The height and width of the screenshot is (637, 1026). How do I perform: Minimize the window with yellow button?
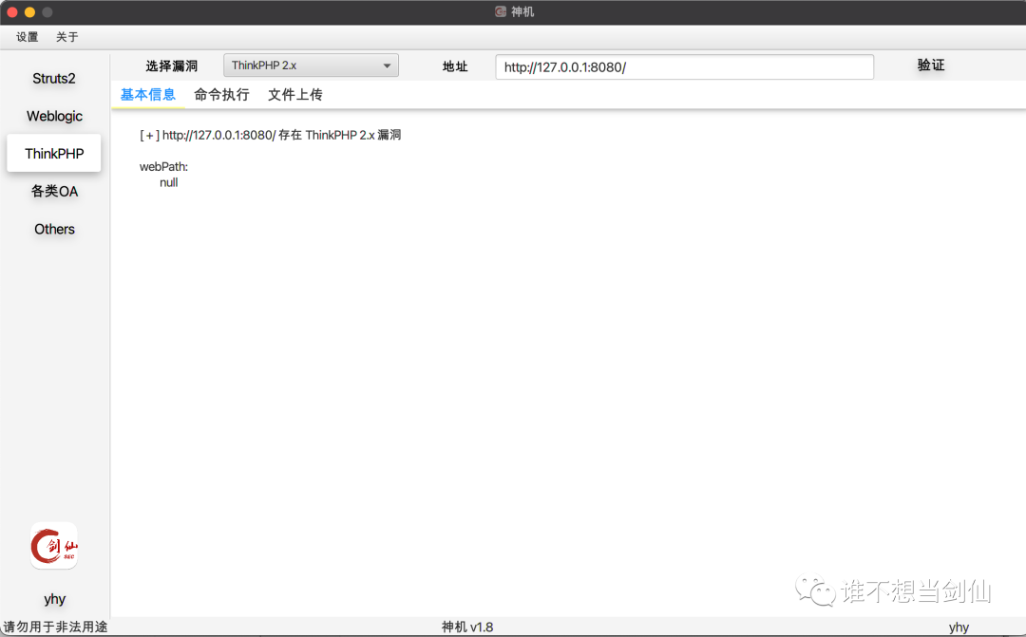tap(29, 11)
